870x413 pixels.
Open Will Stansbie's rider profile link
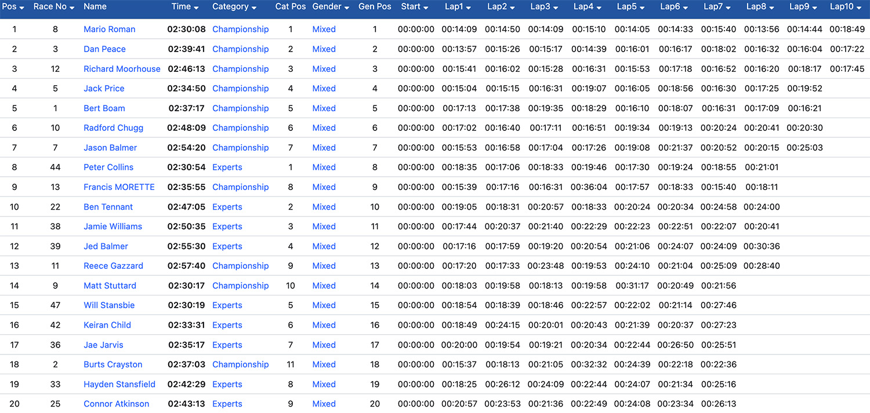point(109,305)
